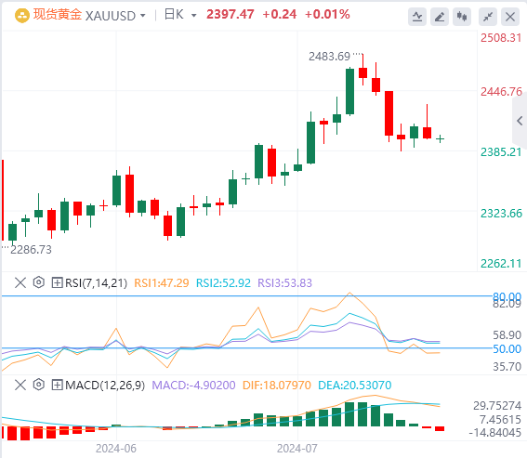The height and width of the screenshot is (458, 527).
Task: Click the tallest green candle below 2483.69
Action: point(349,91)
